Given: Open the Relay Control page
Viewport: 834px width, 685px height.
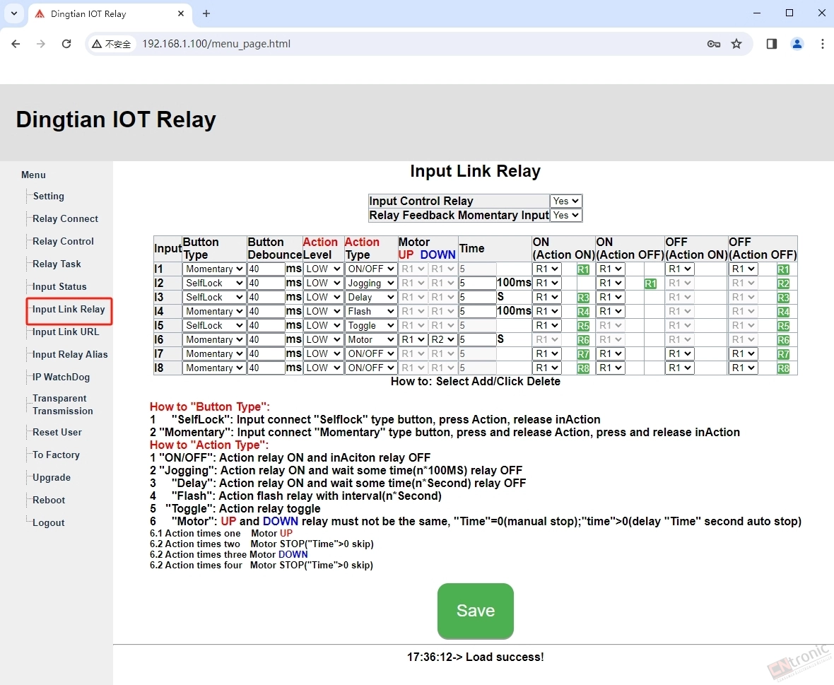Looking at the screenshot, I should (x=64, y=242).
